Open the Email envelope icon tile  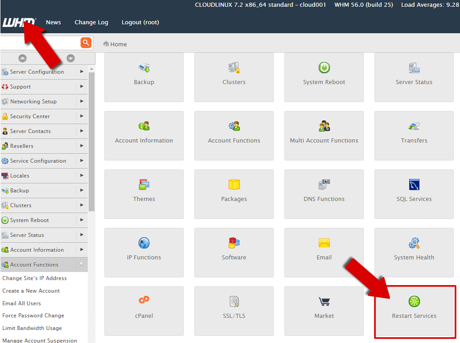click(324, 243)
